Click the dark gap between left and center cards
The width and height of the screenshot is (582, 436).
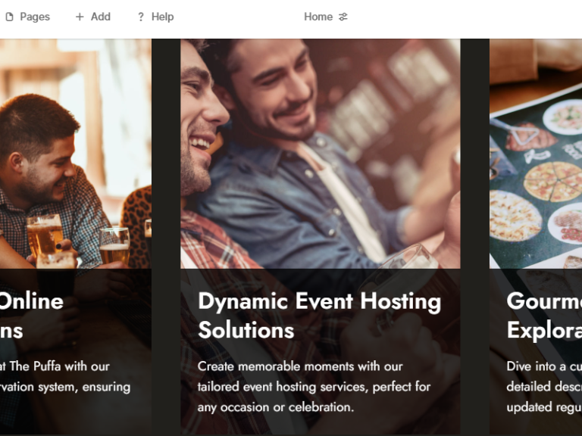[x=166, y=227]
